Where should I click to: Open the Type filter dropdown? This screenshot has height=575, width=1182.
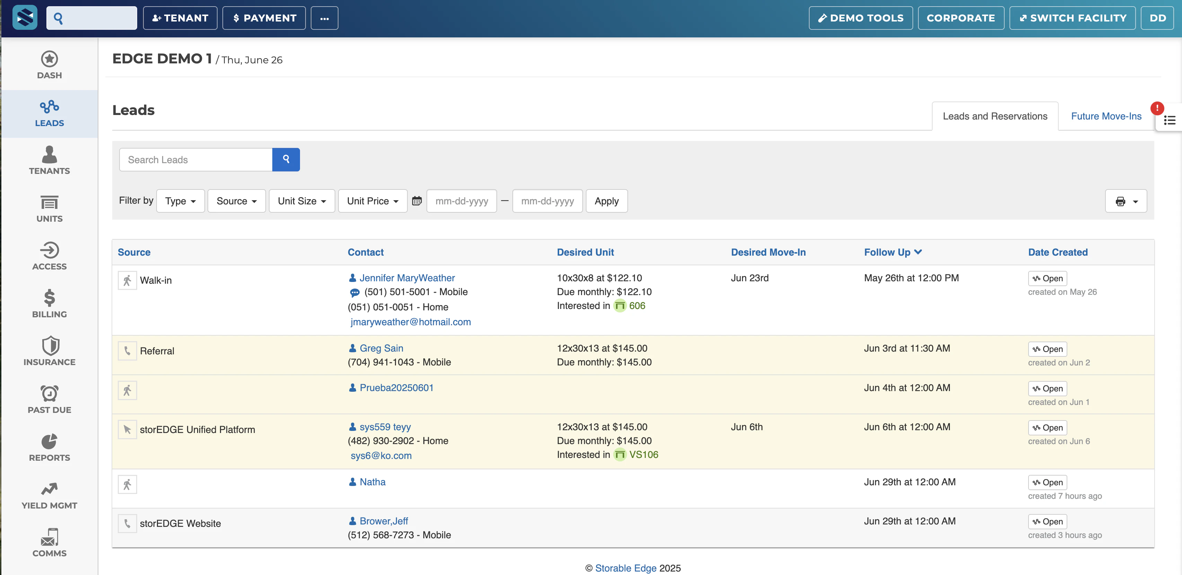[x=180, y=201]
